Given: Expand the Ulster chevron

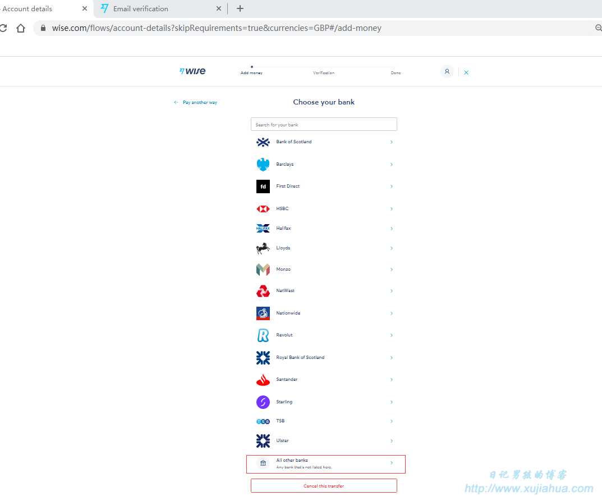Looking at the screenshot, I should (392, 441).
